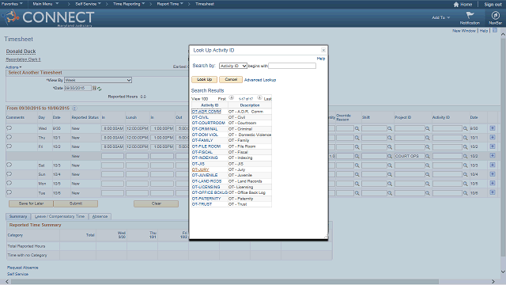This screenshot has height=285, width=506.
Task: Open the Self Service menu in breadcrumb
Action: [88, 4]
